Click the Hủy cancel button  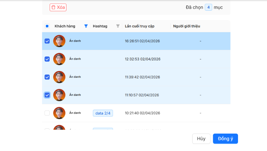(201, 138)
